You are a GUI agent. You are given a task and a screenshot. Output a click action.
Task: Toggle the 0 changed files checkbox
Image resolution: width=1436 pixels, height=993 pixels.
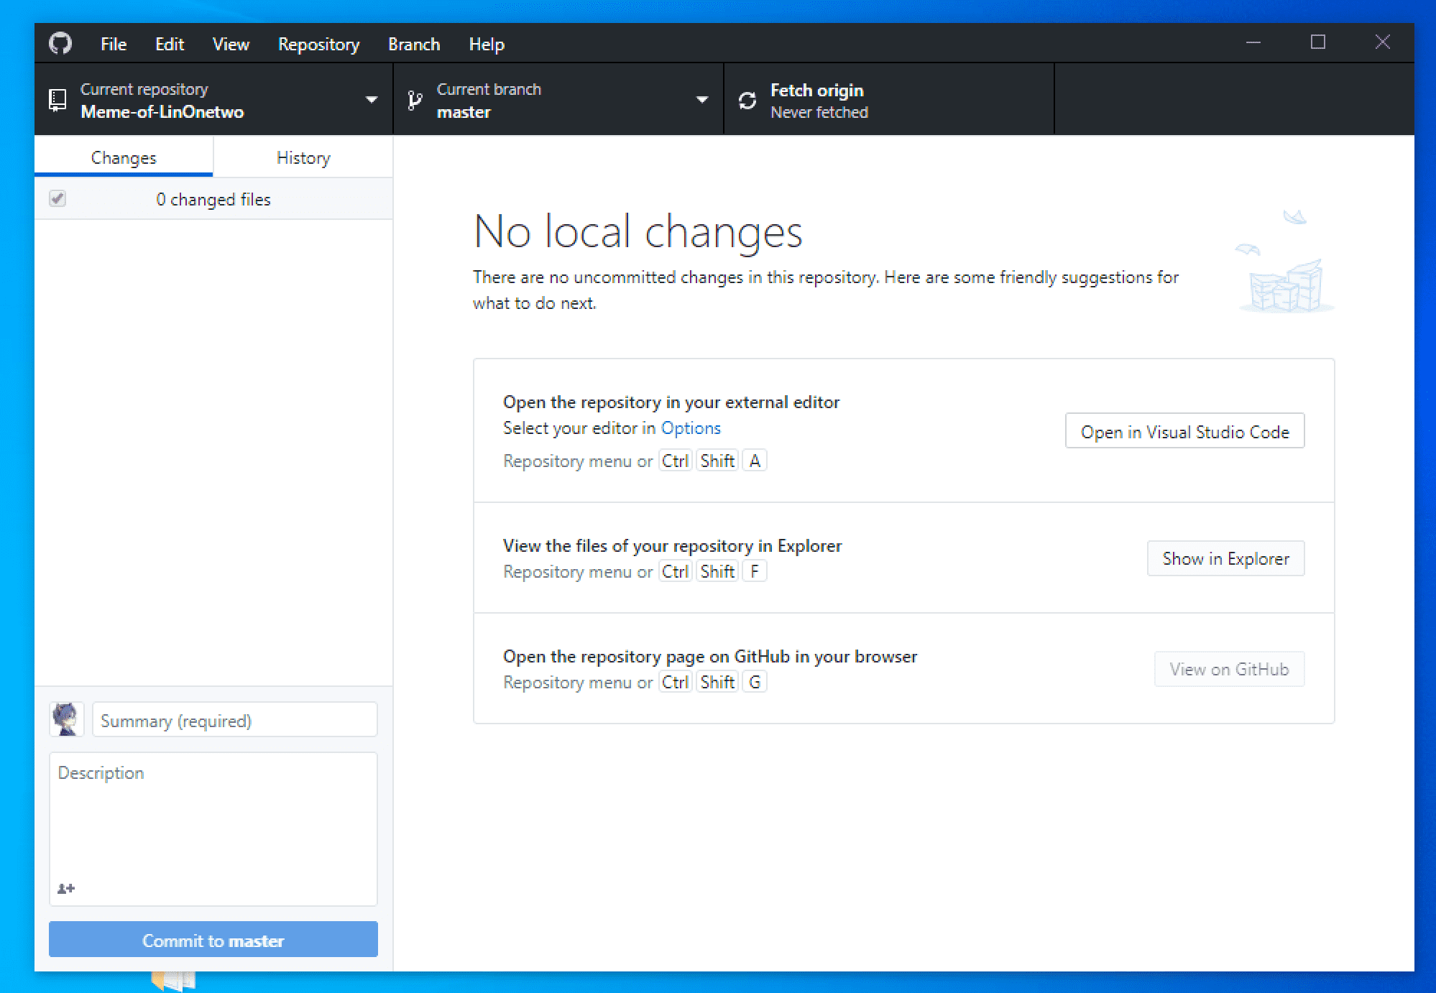57,198
